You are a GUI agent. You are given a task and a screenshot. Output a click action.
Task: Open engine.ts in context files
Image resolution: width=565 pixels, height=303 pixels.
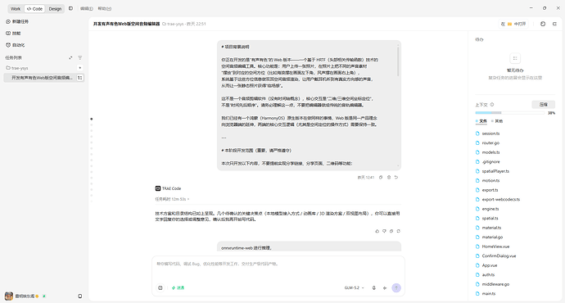coord(490,209)
